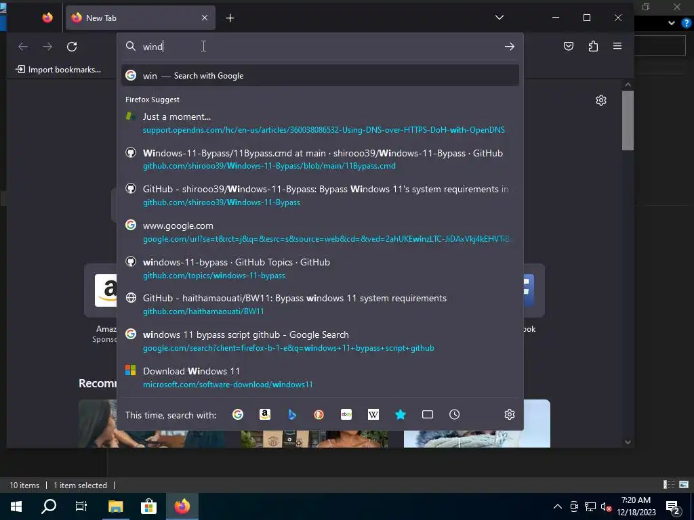Image resolution: width=694 pixels, height=520 pixels.
Task: Search this time with eBay
Action: point(346,414)
